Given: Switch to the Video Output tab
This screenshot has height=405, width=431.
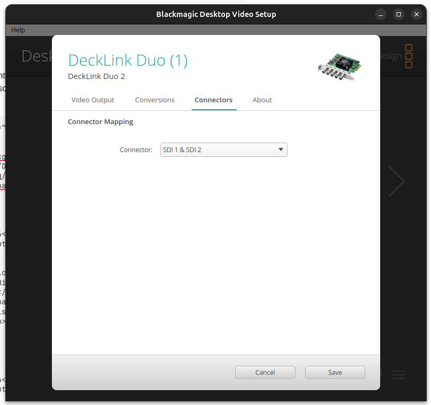Looking at the screenshot, I should [93, 100].
